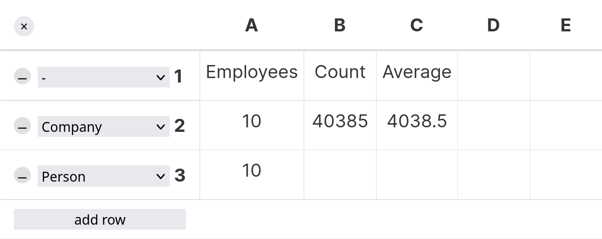
Task: Select column A header
Action: pyautogui.click(x=251, y=26)
